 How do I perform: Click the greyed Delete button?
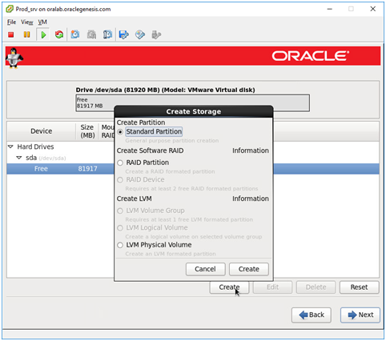(316, 287)
